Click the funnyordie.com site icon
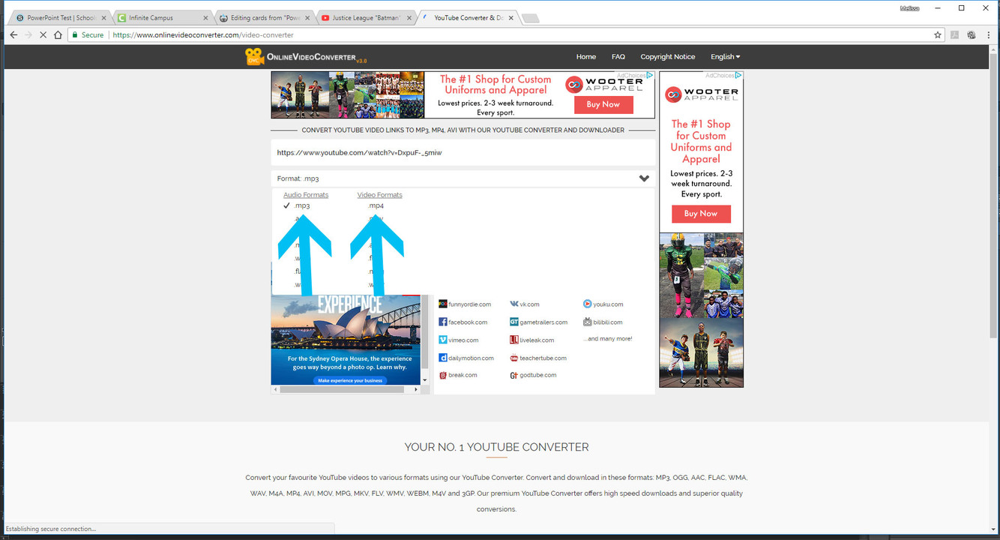The image size is (1000, 540). [443, 304]
